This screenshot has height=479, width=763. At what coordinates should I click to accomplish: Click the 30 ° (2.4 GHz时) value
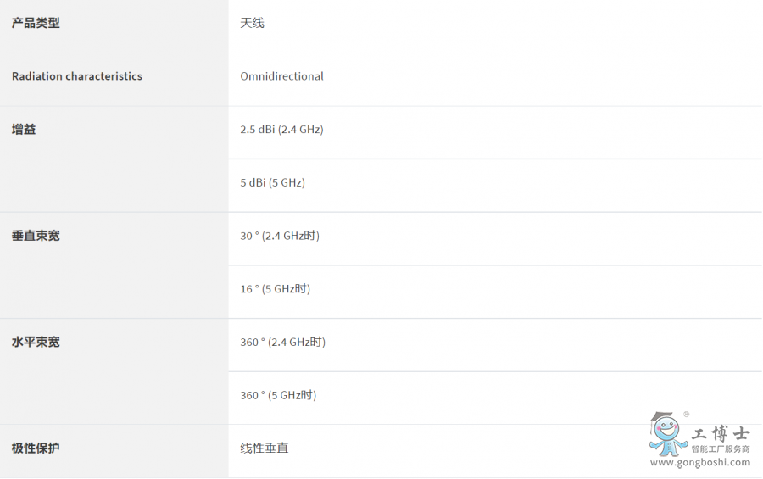coord(280,236)
